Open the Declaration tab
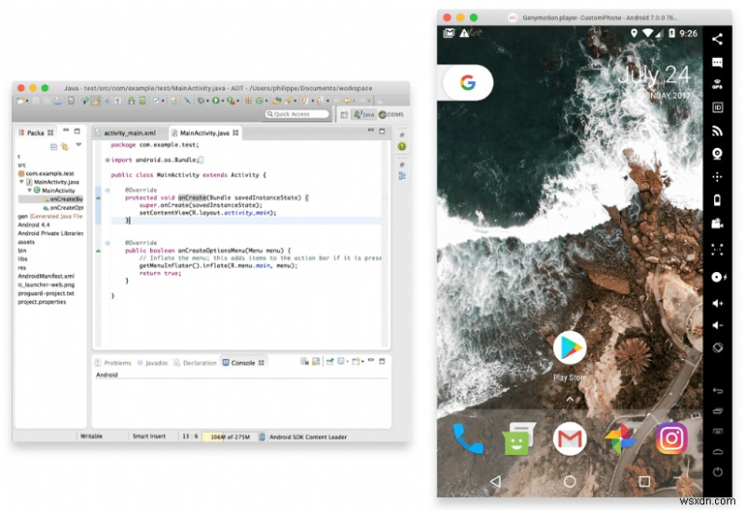 click(195, 363)
